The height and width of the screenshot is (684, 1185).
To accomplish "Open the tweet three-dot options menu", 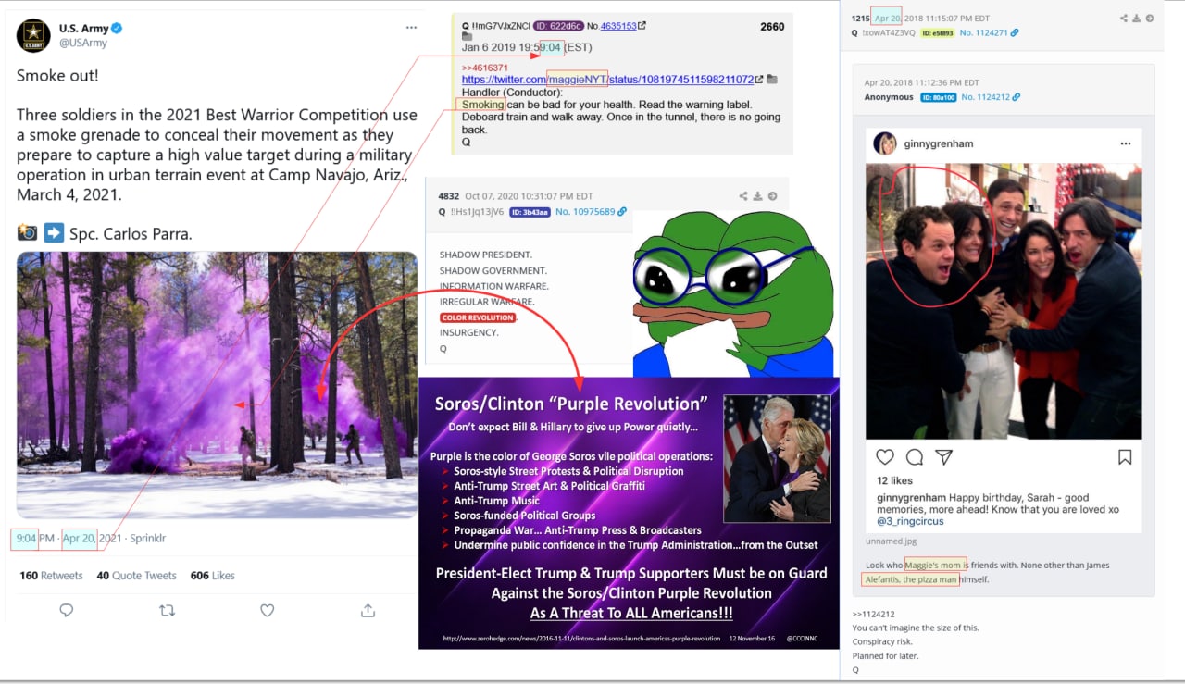I will (x=411, y=28).
